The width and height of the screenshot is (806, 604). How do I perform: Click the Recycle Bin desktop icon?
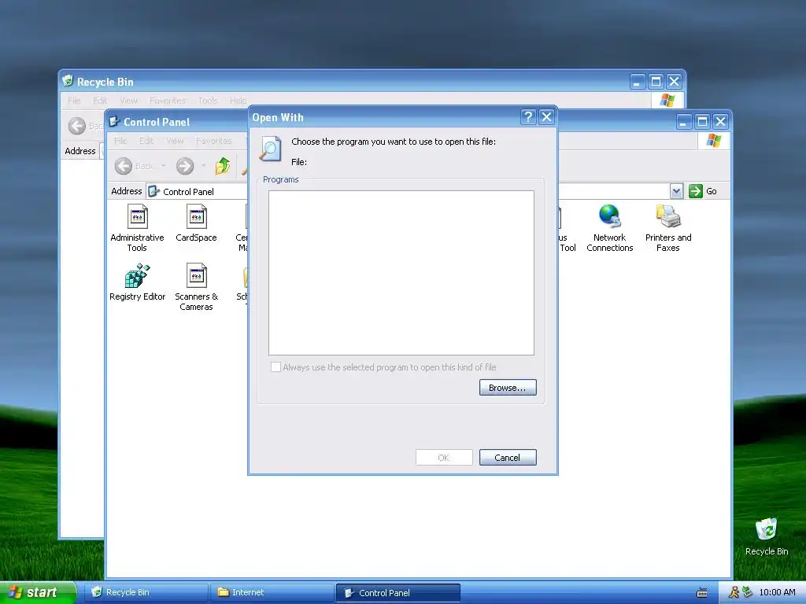767,536
